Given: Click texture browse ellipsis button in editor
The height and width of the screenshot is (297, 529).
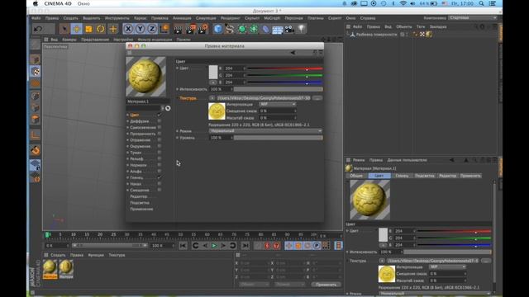Looking at the screenshot, I should (x=317, y=98).
